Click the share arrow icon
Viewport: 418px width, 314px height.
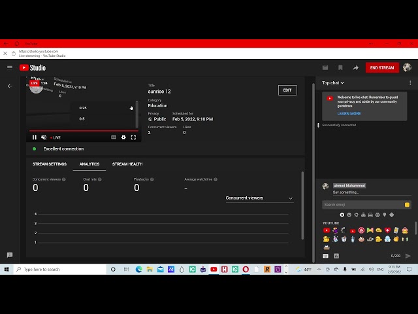(356, 67)
